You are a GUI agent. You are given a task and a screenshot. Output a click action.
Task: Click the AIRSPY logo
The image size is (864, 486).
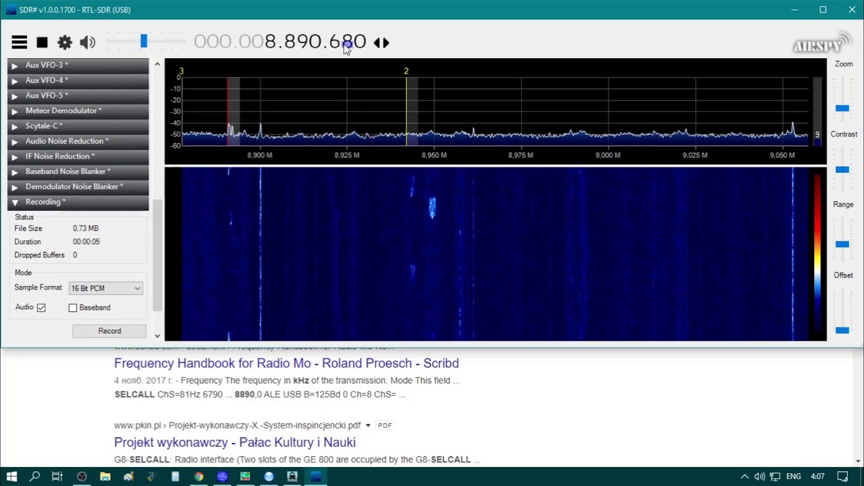(x=821, y=43)
